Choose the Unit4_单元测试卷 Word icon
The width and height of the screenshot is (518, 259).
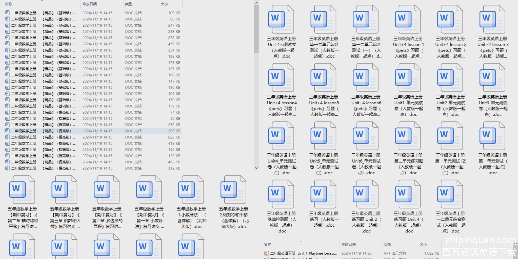pyautogui.click(x=281, y=136)
